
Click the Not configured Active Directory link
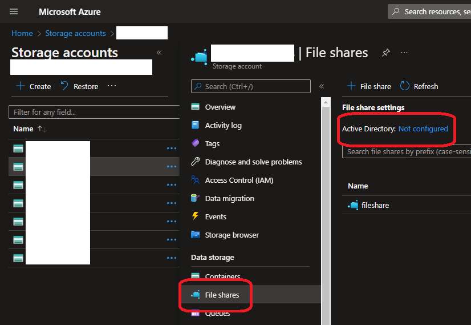tap(423, 129)
